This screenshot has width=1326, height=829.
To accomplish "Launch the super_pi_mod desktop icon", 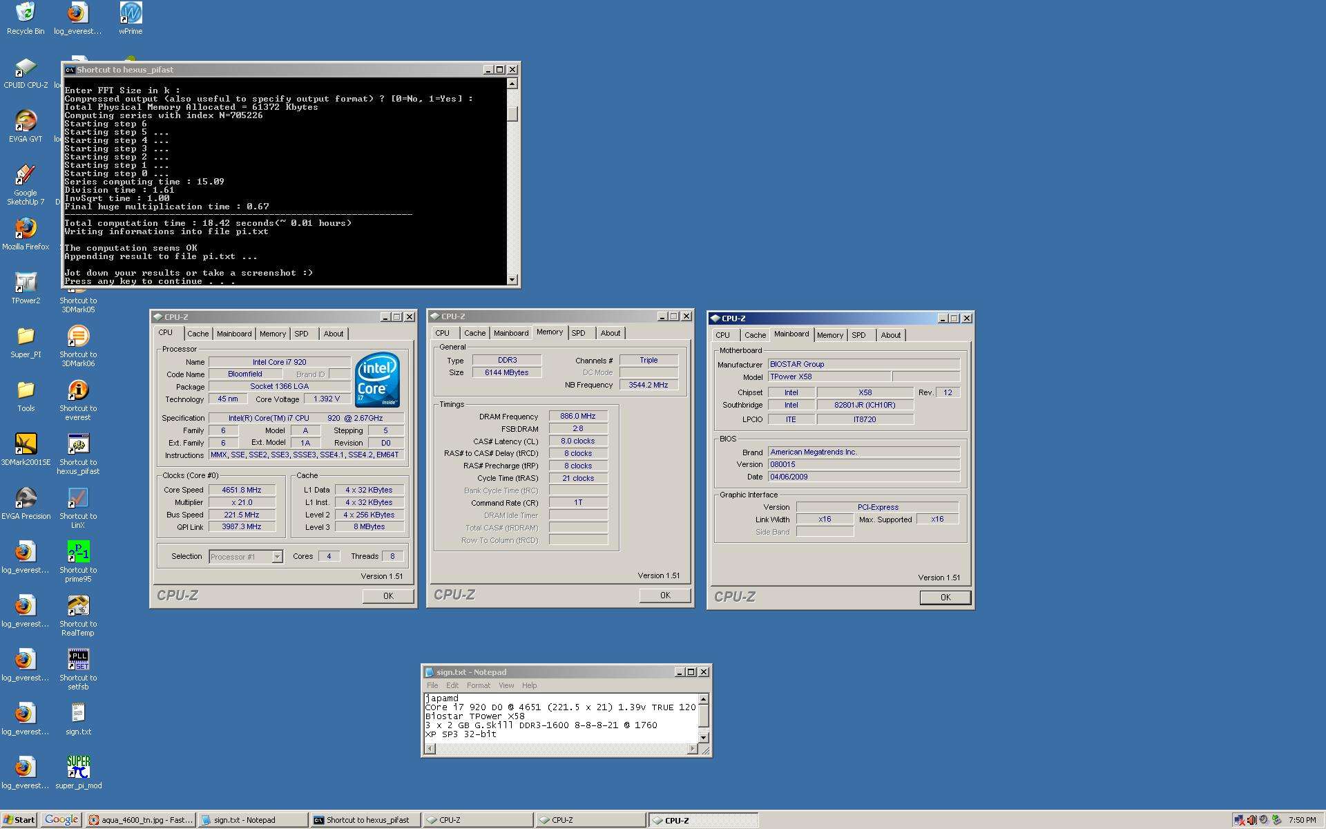I will coord(78,773).
